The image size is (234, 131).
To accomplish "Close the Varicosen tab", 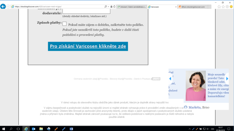I will (176, 7).
